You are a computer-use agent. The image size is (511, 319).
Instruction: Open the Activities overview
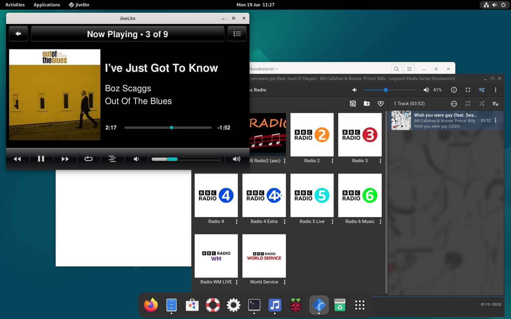click(15, 5)
